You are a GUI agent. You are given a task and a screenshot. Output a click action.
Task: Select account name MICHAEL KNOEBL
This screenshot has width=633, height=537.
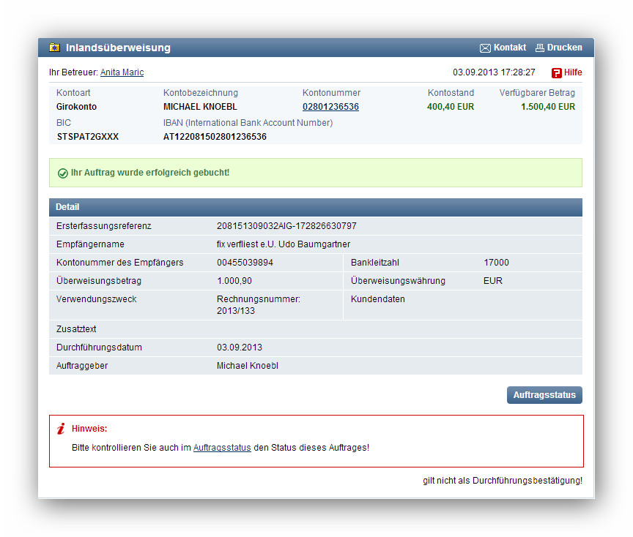(x=200, y=107)
